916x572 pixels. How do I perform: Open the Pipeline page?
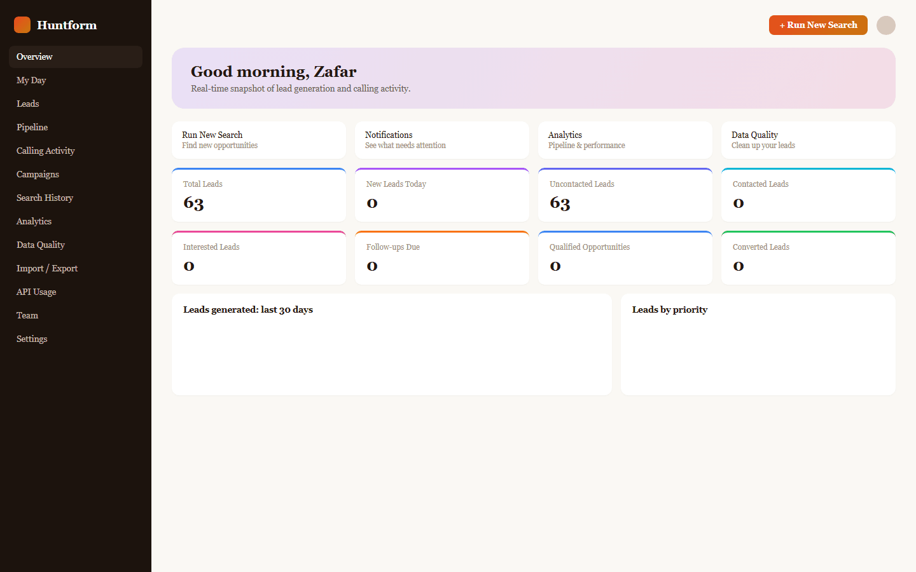(76, 127)
